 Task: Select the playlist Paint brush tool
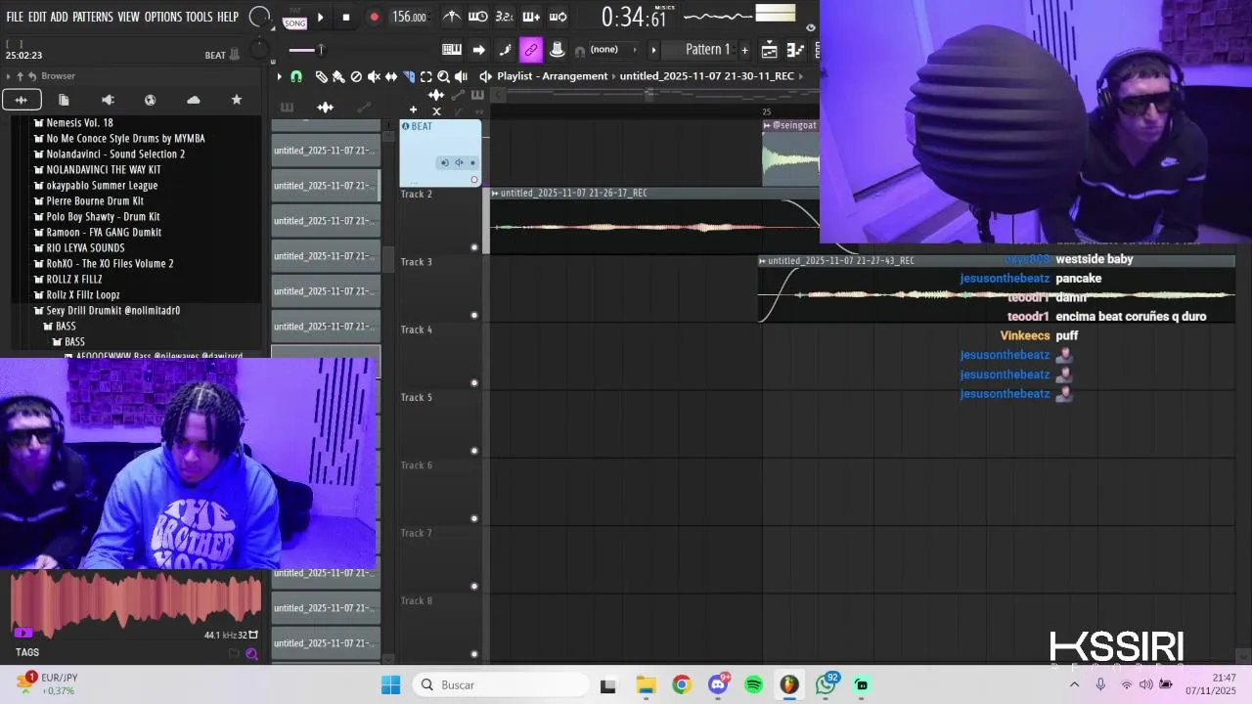[x=338, y=76]
